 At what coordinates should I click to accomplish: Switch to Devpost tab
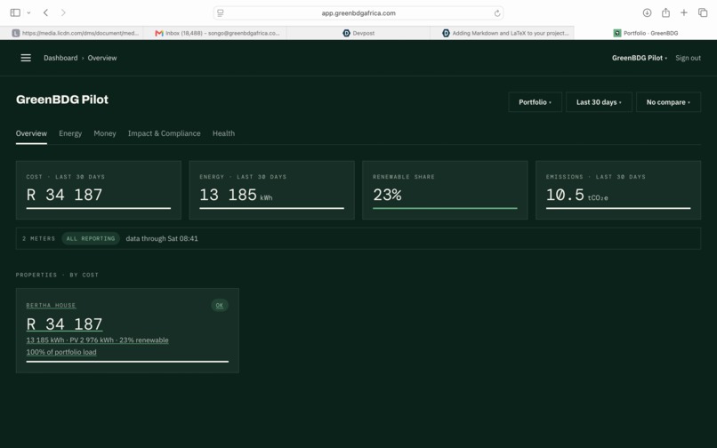pos(358,33)
